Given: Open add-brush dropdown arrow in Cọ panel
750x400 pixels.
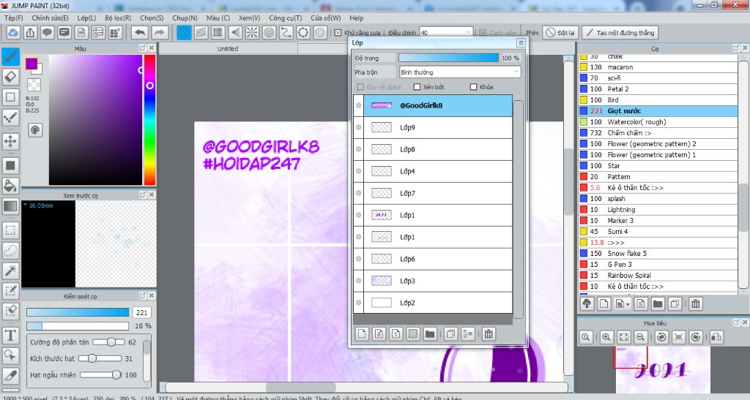Looking at the screenshot, I should coord(628,304).
